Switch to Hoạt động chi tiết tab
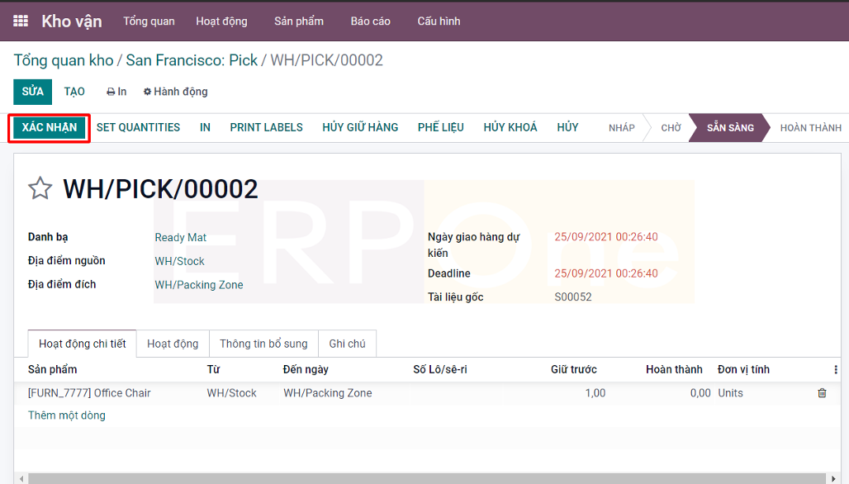849x484 pixels. [x=83, y=344]
